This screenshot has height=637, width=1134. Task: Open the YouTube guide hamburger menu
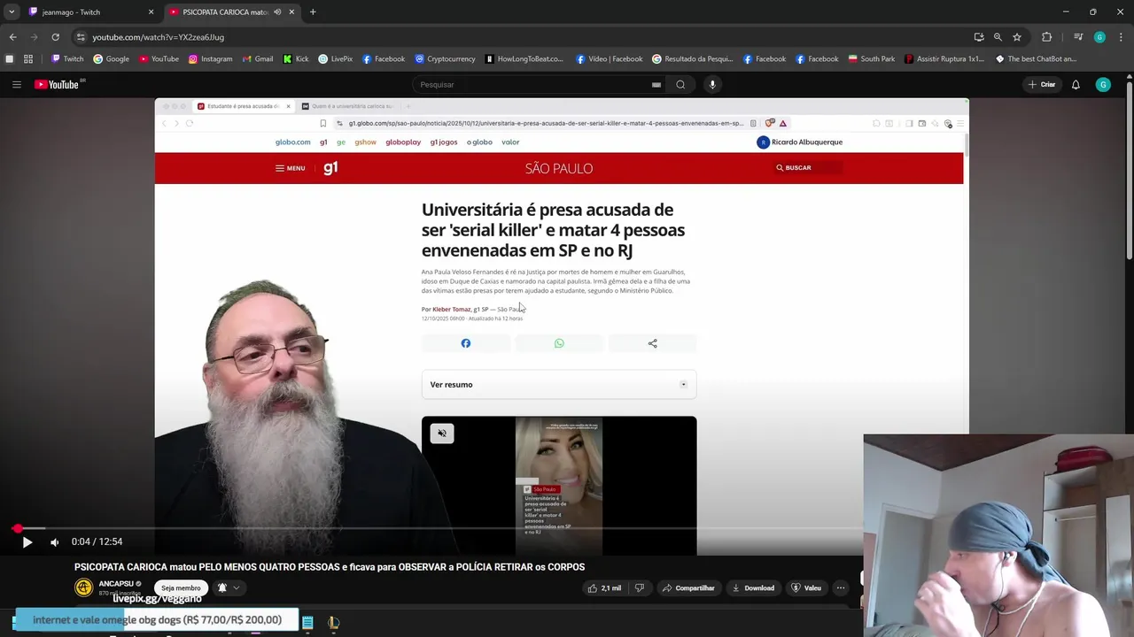tap(16, 85)
